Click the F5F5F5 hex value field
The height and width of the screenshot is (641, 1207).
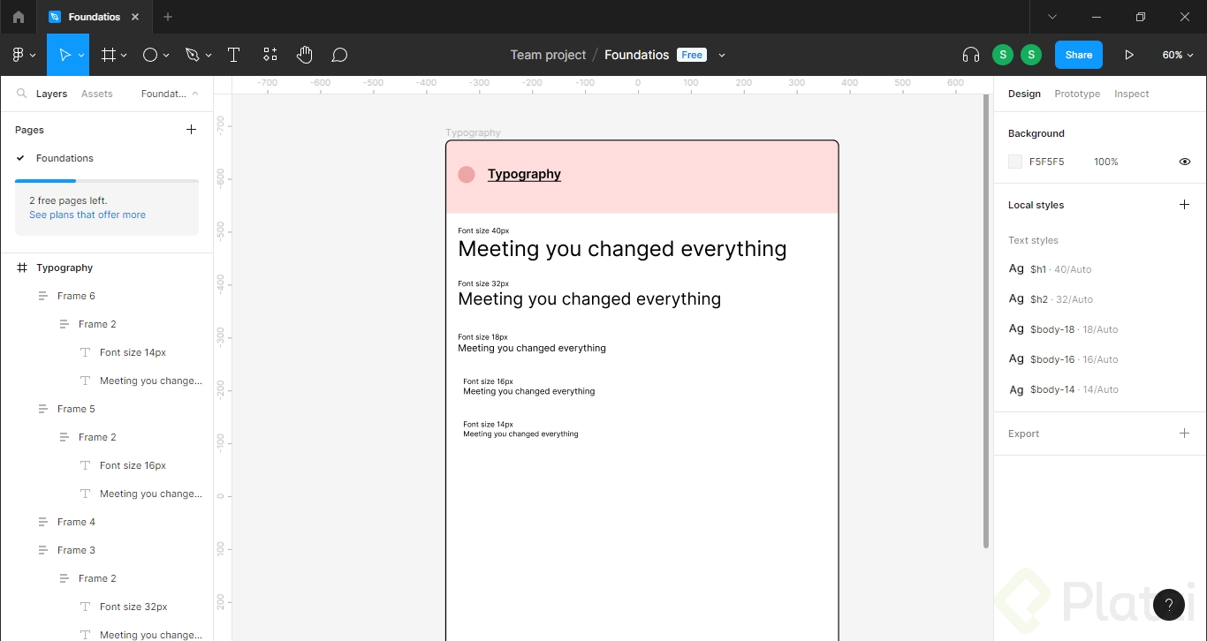point(1047,162)
